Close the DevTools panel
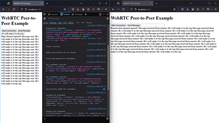The image size is (219, 123). point(108,14)
